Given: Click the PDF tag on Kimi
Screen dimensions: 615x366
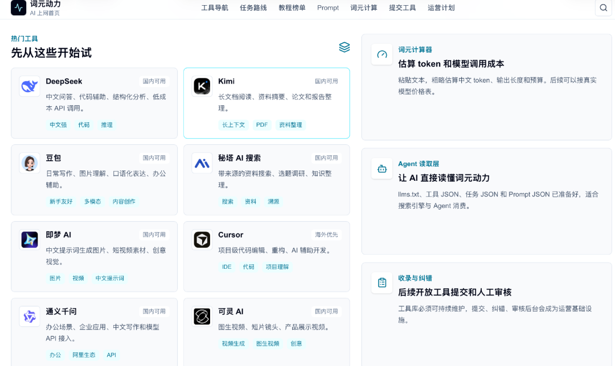Looking at the screenshot, I should coord(262,125).
